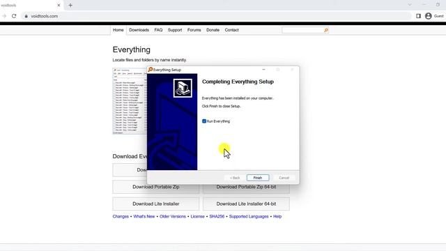The width and height of the screenshot is (446, 251).
Task: Close the voidtools browser tab
Action: pyautogui.click(x=59, y=5)
